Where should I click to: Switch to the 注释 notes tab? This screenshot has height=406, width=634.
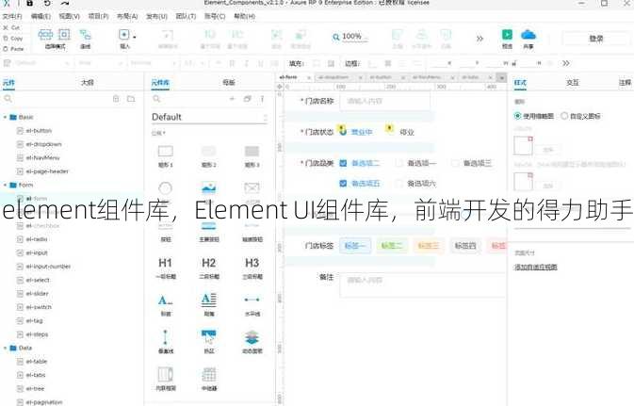click(x=625, y=83)
